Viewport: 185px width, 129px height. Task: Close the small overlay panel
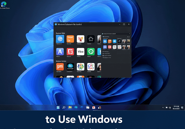pos(130,34)
